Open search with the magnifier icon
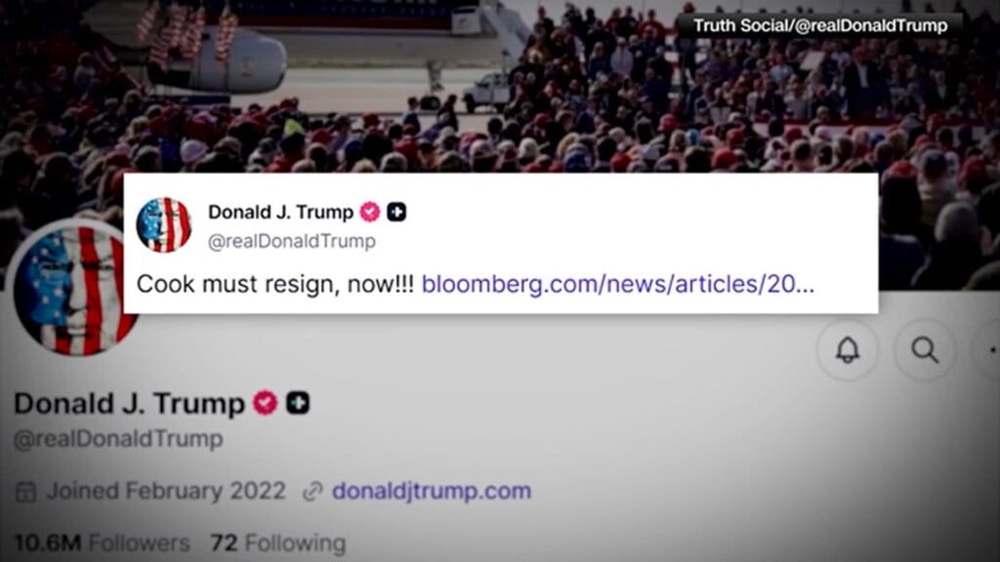 click(x=925, y=350)
